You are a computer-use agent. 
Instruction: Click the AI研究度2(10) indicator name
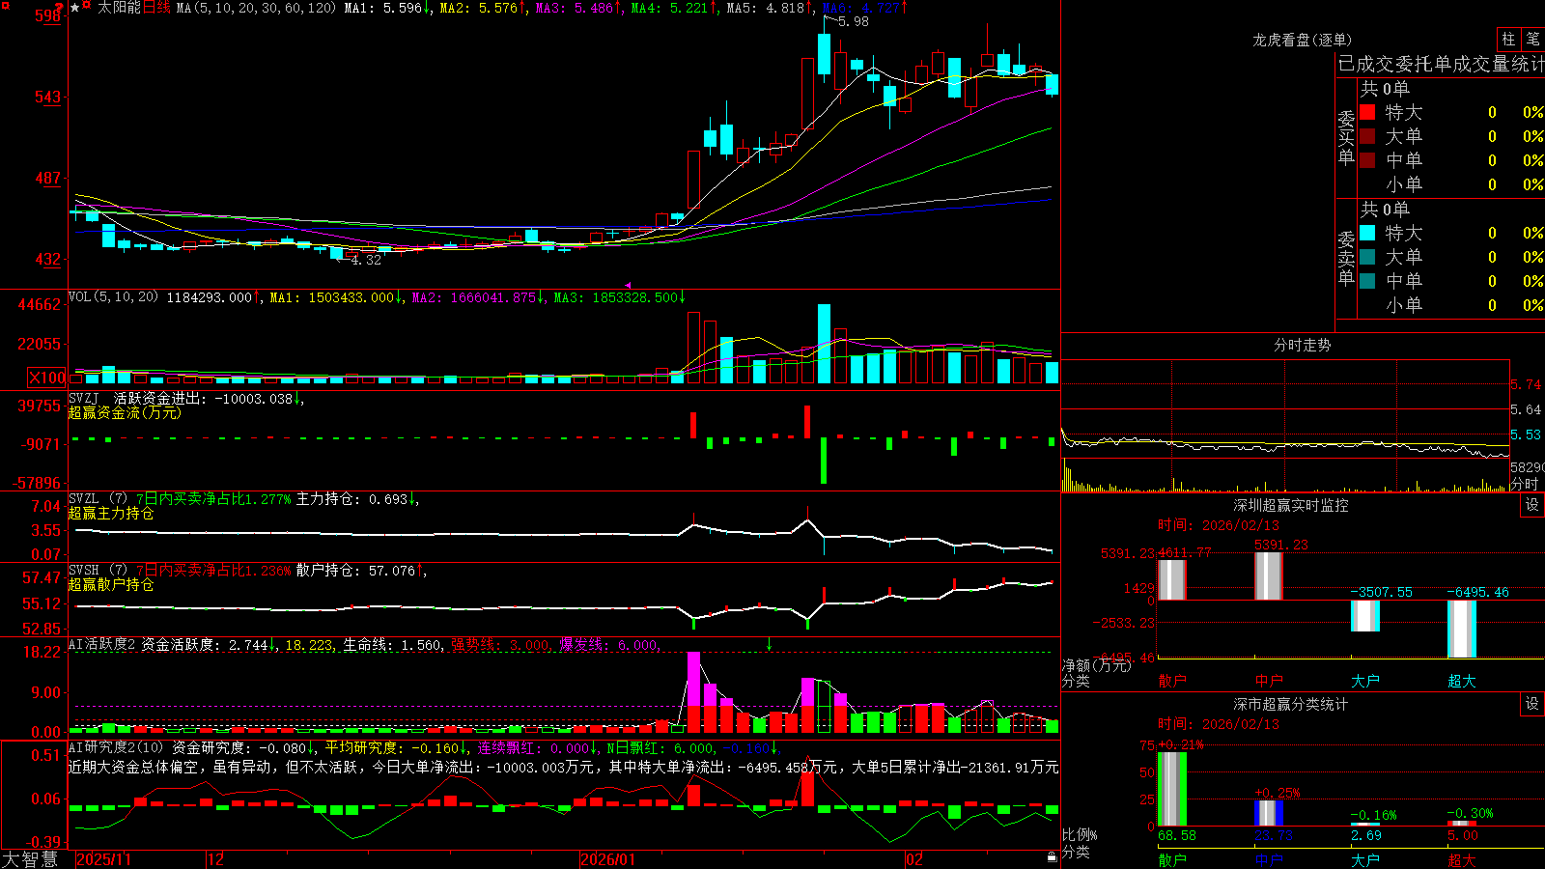click(116, 747)
